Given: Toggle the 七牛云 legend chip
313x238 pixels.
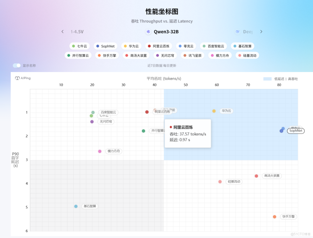Looking at the screenshot, I should (x=79, y=46).
